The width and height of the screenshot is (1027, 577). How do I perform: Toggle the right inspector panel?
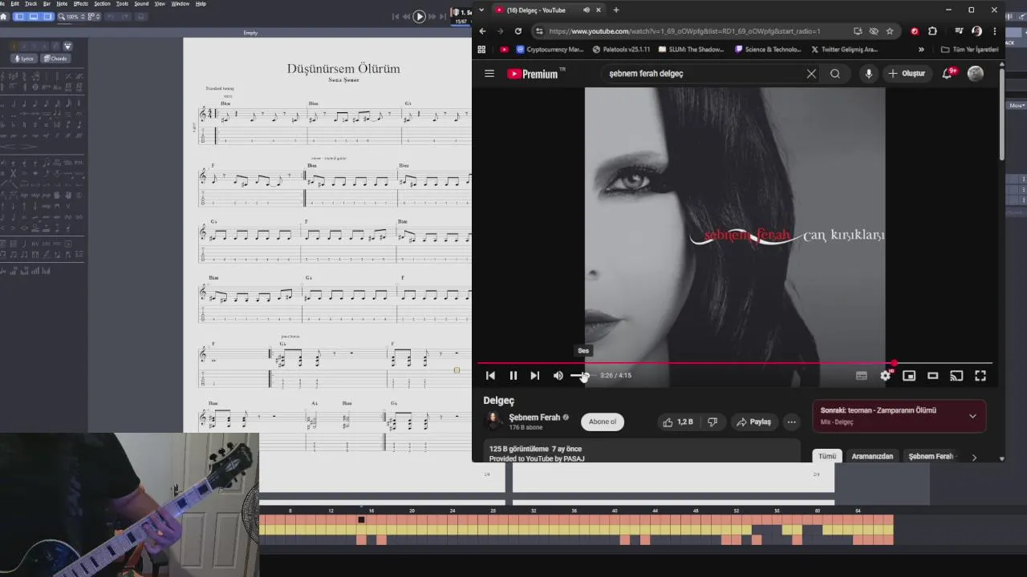tap(47, 17)
